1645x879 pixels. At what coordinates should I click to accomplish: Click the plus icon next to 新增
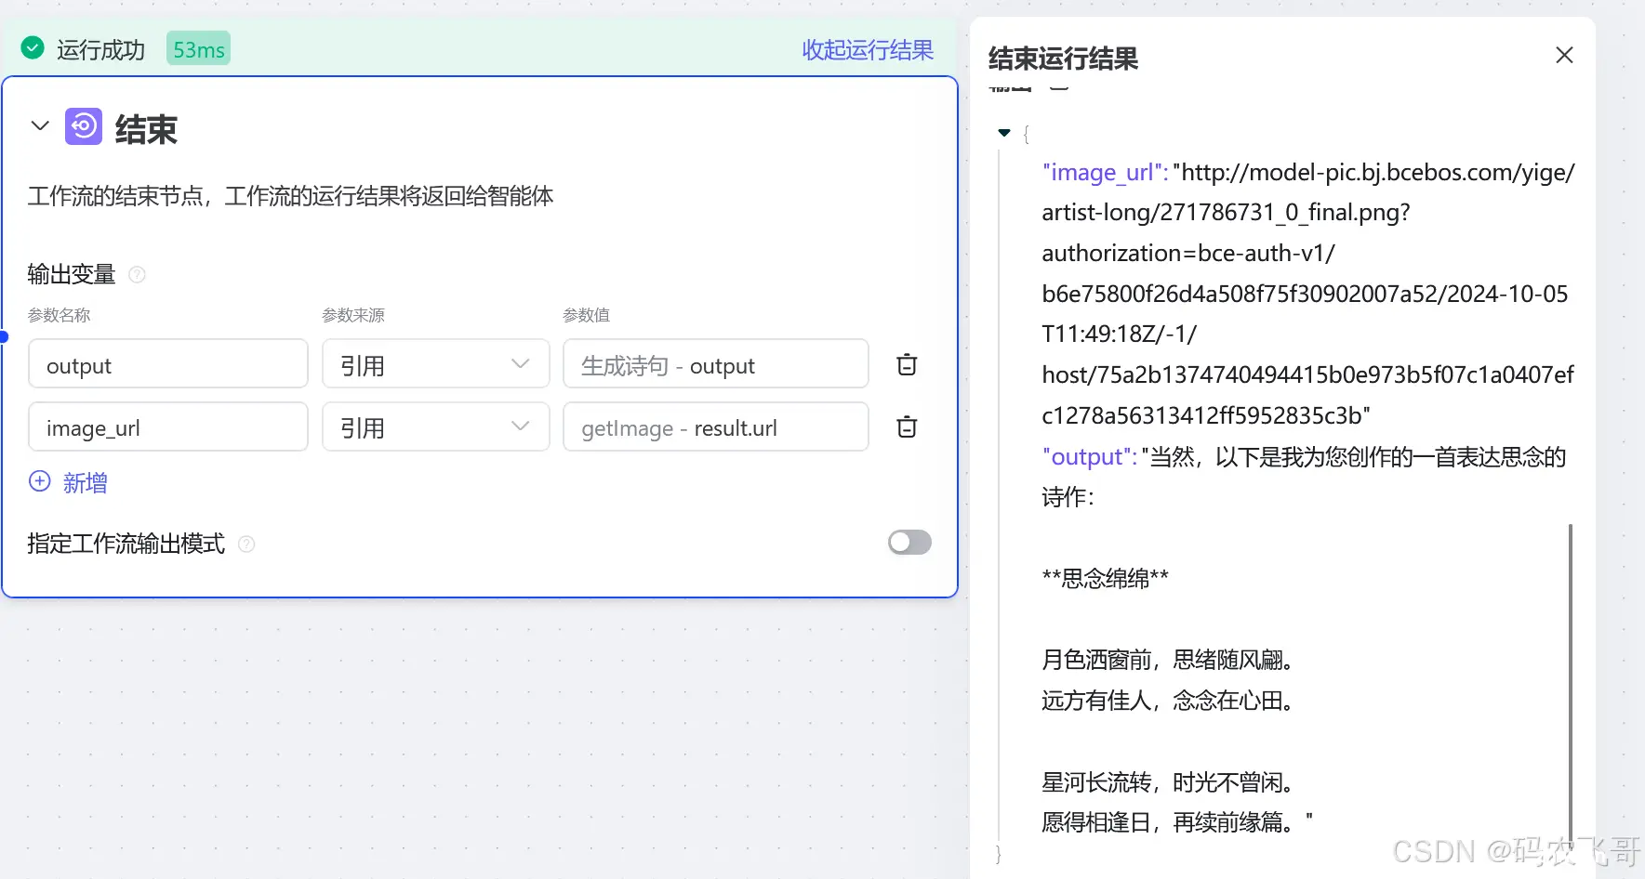pos(40,481)
